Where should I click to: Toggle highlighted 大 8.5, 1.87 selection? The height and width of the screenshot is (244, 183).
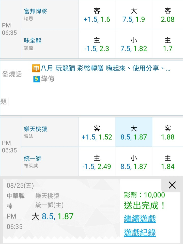coord(134,132)
